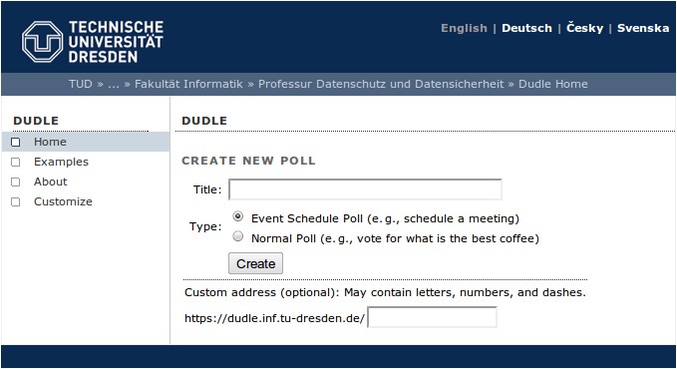Screen dimensions: 677x369
Task: Open the Home sidebar item
Action: (50, 142)
